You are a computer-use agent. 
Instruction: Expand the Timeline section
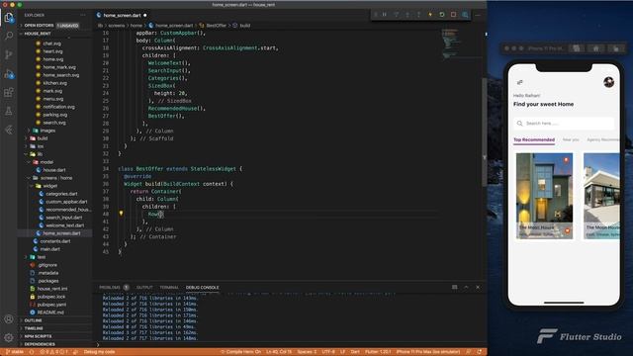[33, 328]
